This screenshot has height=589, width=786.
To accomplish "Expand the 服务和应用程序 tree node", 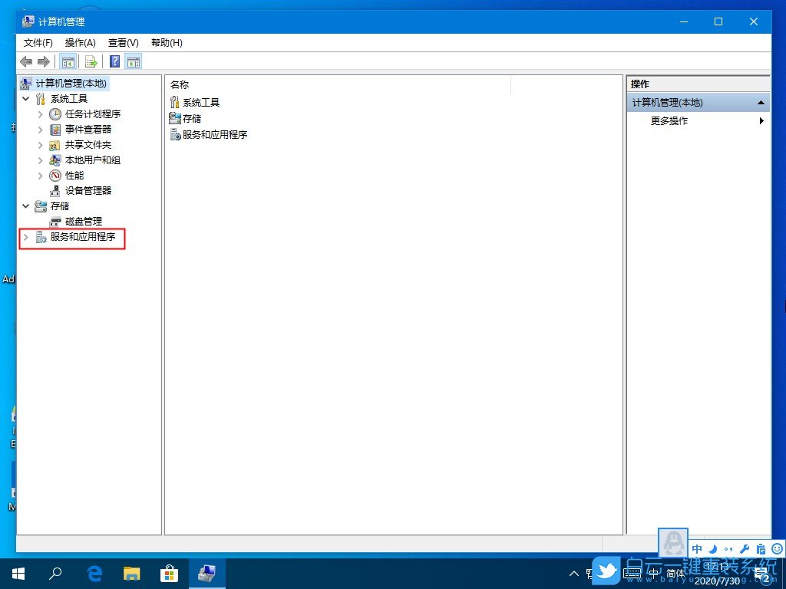I will click(x=26, y=239).
